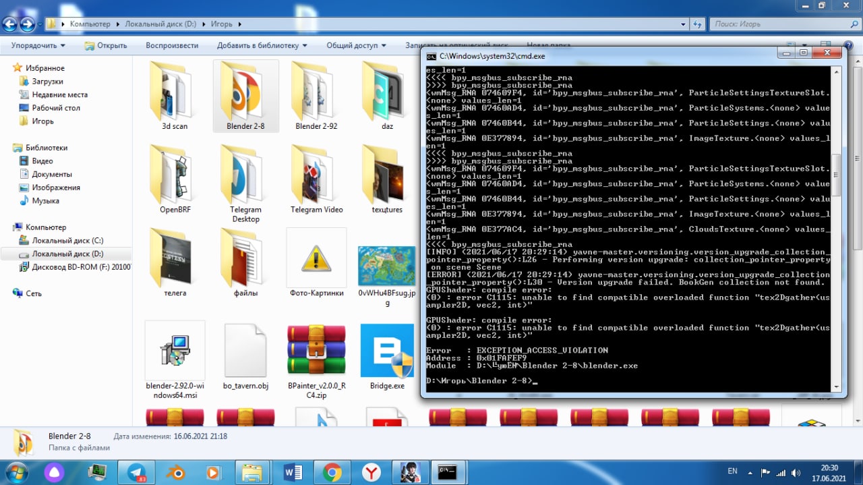Open Локальный диск (C:) in the tree

click(x=67, y=241)
